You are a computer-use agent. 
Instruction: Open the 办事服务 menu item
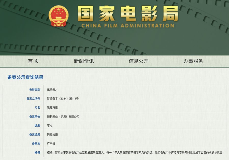pos(193,61)
